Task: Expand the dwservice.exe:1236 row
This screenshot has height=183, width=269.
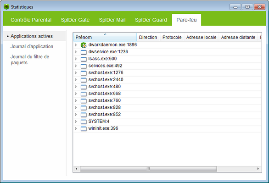Action: coord(76,52)
